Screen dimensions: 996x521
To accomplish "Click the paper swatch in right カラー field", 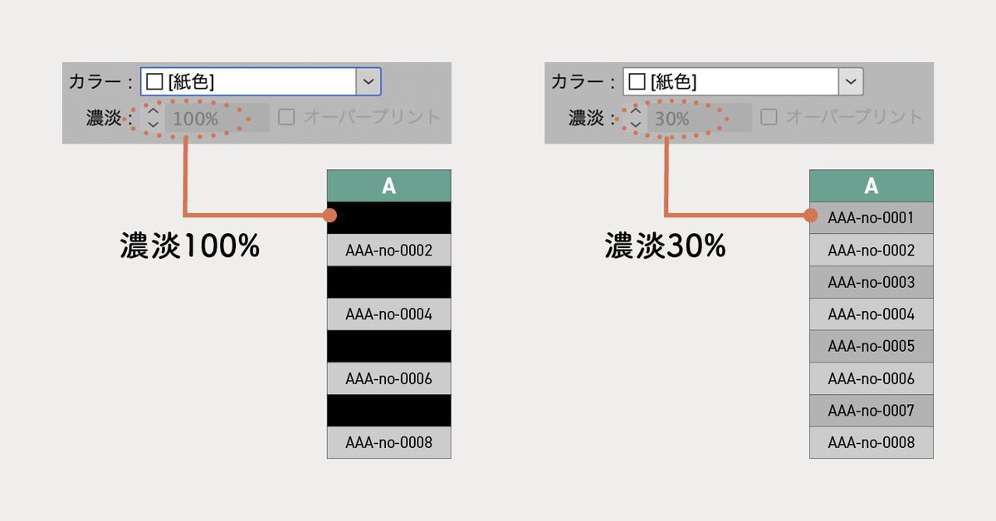I will [x=637, y=82].
